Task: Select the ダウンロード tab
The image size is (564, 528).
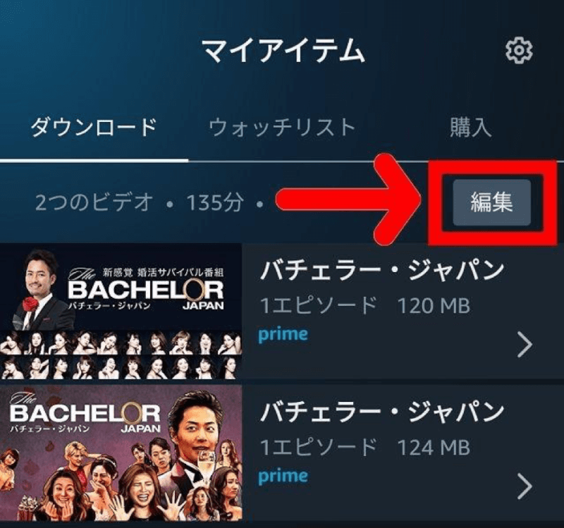Action: (x=94, y=127)
